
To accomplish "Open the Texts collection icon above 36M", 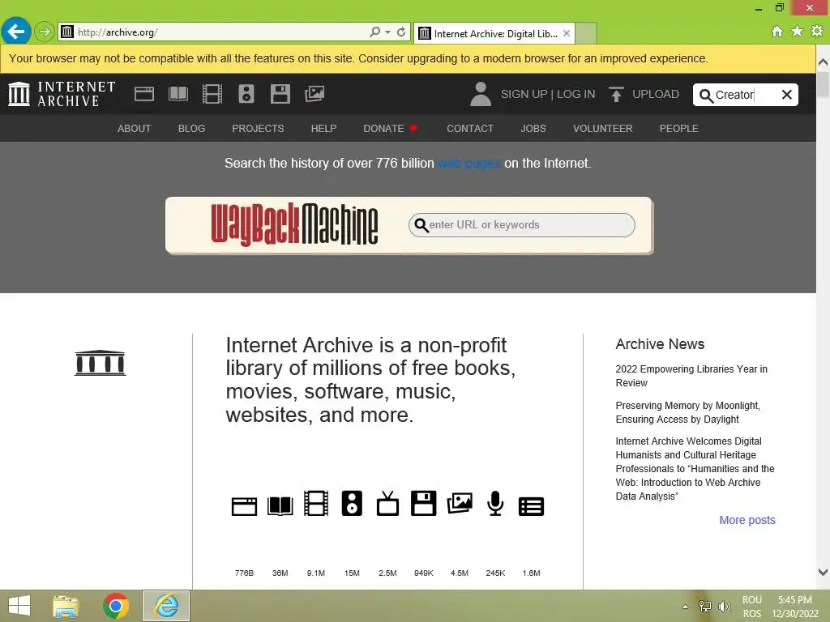I will (x=280, y=505).
